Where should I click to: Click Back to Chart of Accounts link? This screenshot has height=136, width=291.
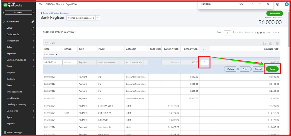pos(56,13)
